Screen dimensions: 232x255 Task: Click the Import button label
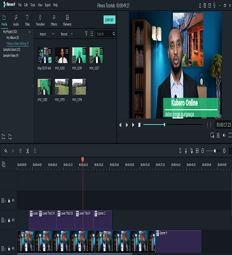pyautogui.click(x=43, y=34)
